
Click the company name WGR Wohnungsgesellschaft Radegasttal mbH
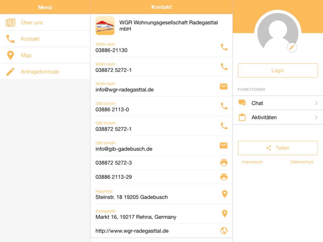(x=169, y=25)
